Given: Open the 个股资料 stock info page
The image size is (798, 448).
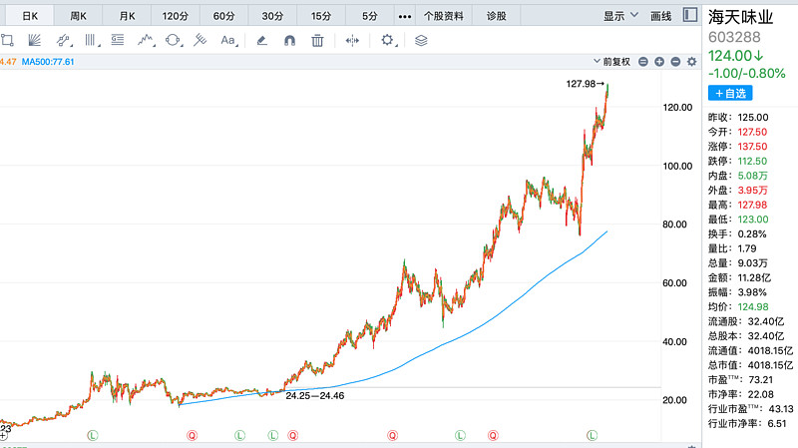Looking at the screenshot, I should 444,16.
